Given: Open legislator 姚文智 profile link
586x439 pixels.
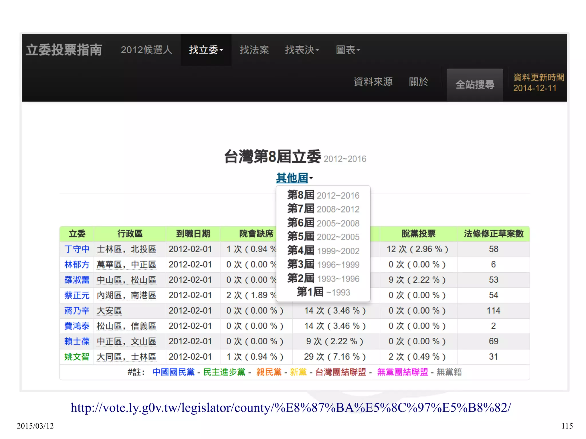Looking at the screenshot, I should (77, 357).
